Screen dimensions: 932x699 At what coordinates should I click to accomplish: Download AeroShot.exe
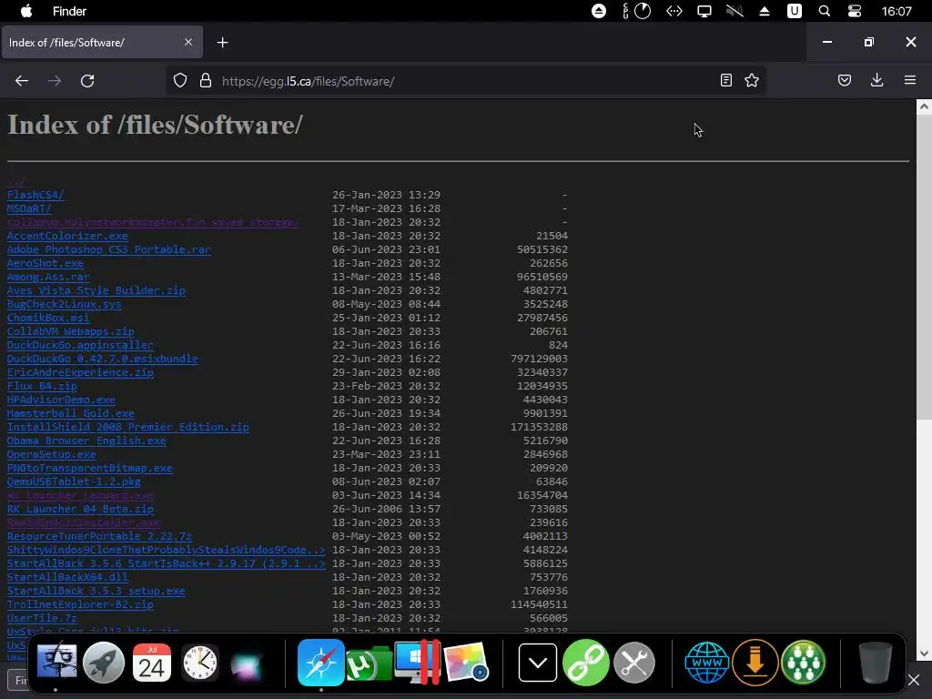point(46,263)
